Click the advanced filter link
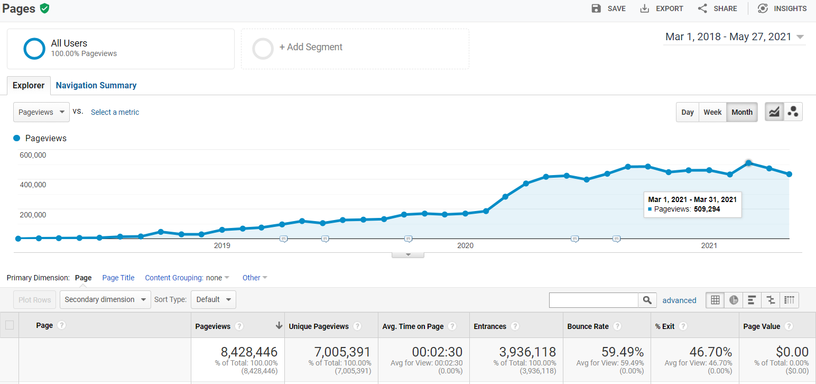This screenshot has height=384, width=816. click(x=679, y=300)
